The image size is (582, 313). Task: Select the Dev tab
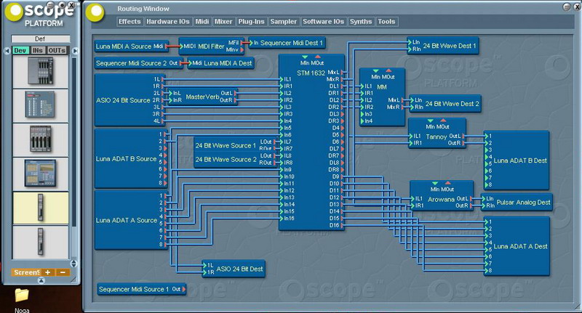[20, 50]
